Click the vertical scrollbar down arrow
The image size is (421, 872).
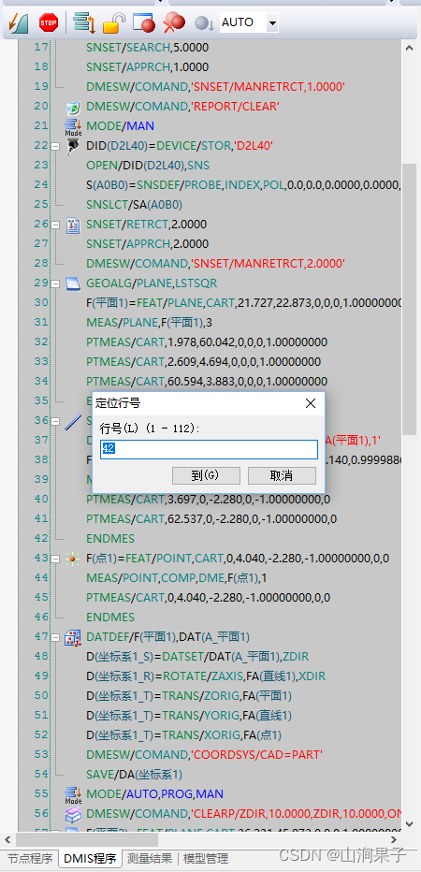pyautogui.click(x=410, y=823)
